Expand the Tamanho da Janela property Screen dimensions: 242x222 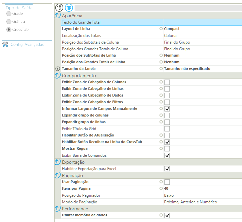coord(58,69)
